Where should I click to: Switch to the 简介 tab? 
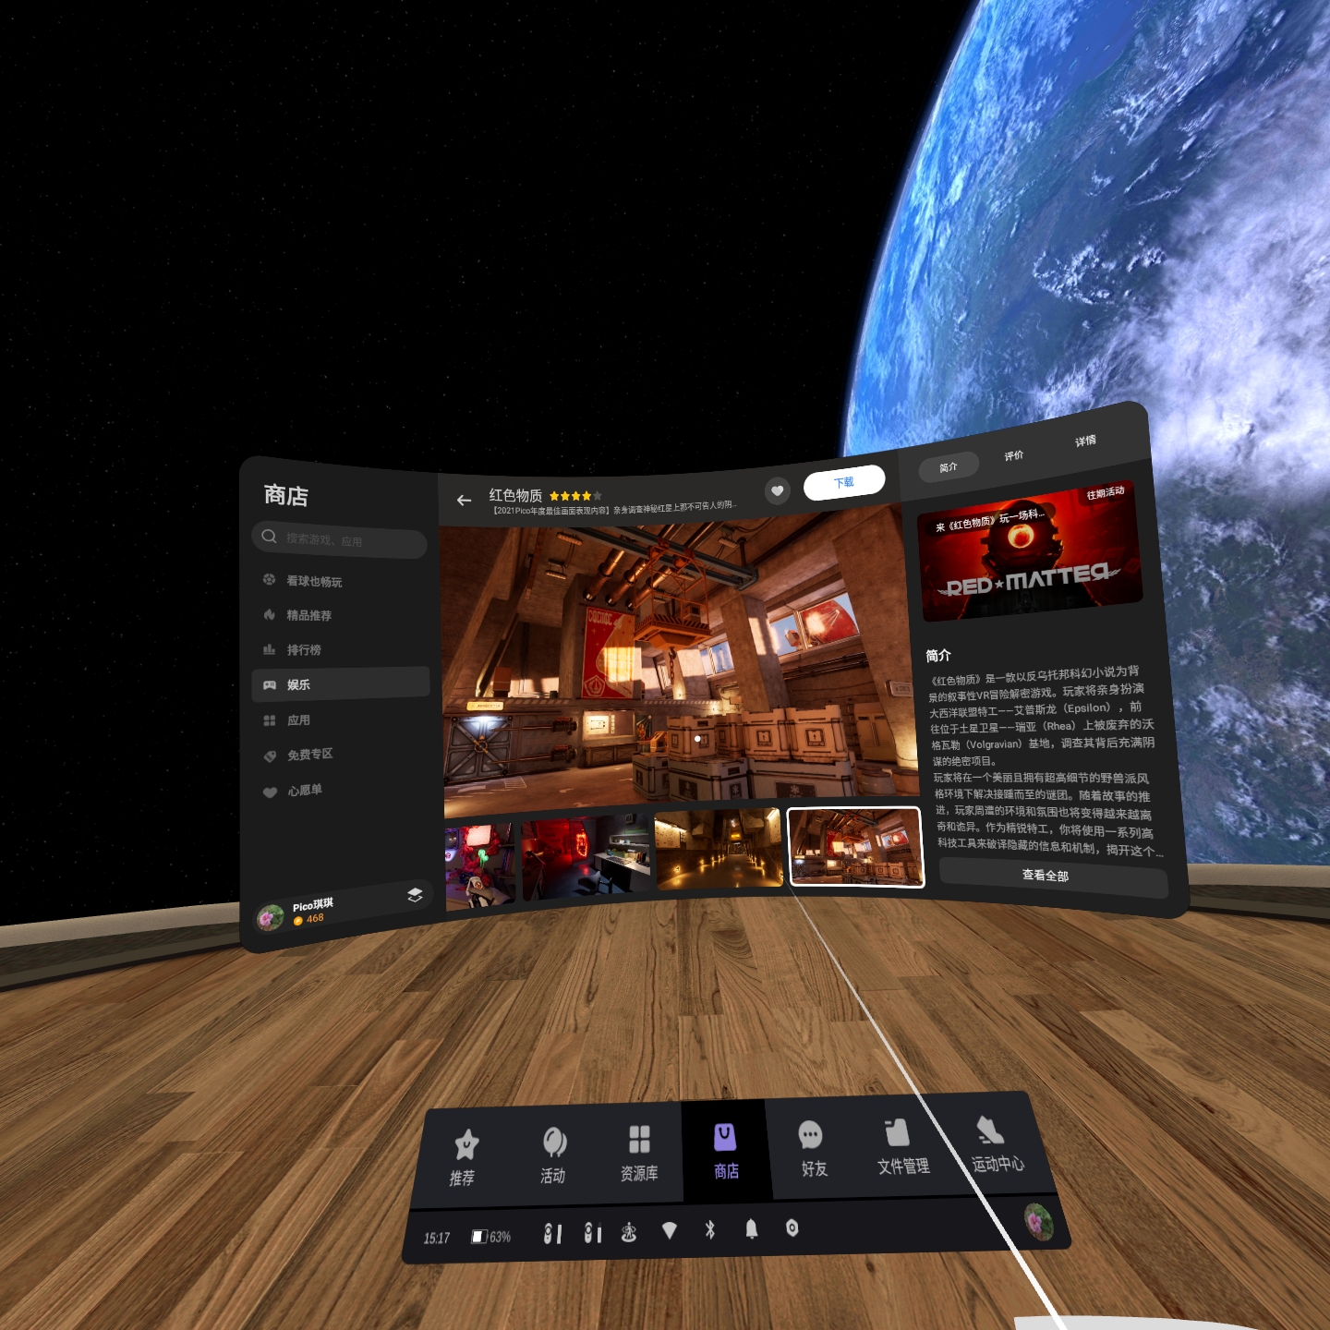949,467
